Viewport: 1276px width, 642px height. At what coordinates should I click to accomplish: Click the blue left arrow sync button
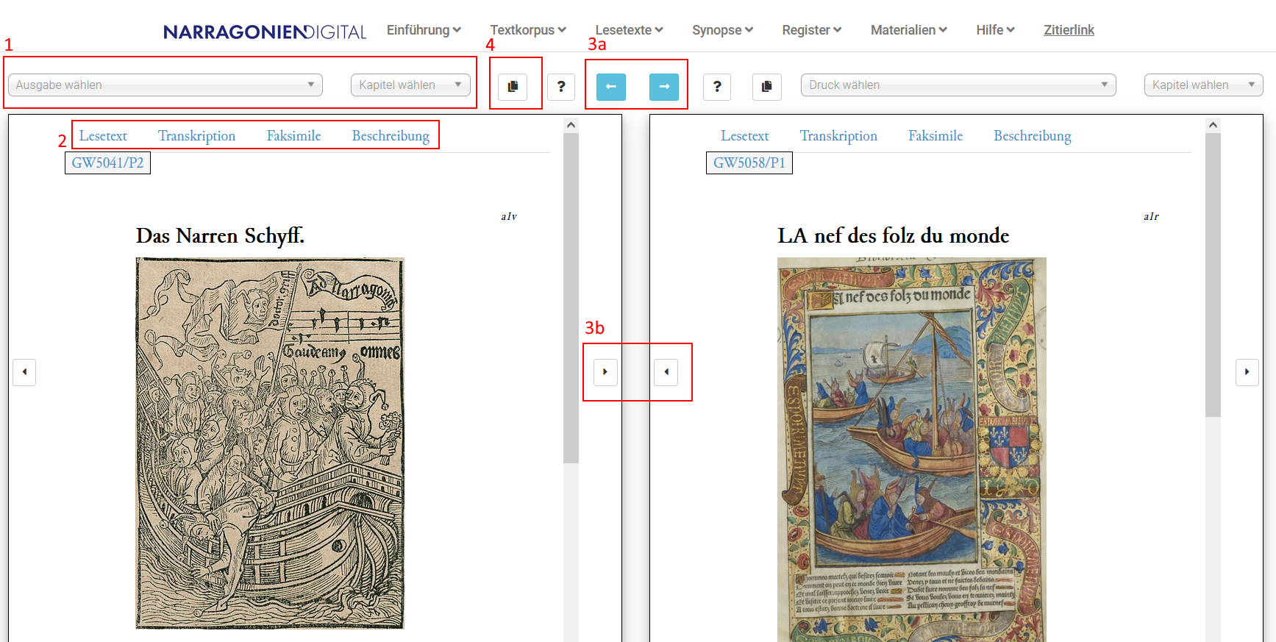pos(610,86)
